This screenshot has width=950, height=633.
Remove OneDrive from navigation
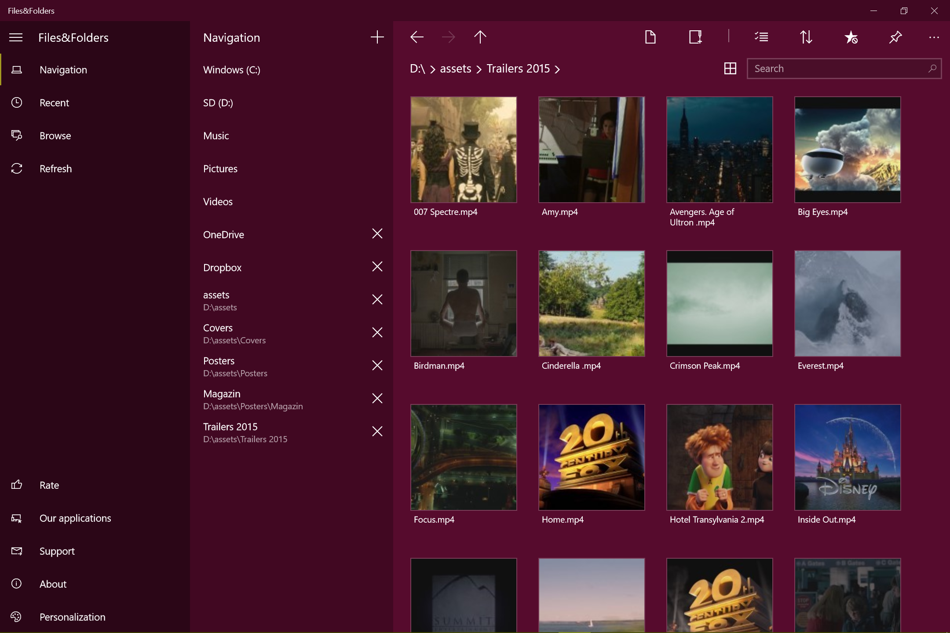[377, 233]
